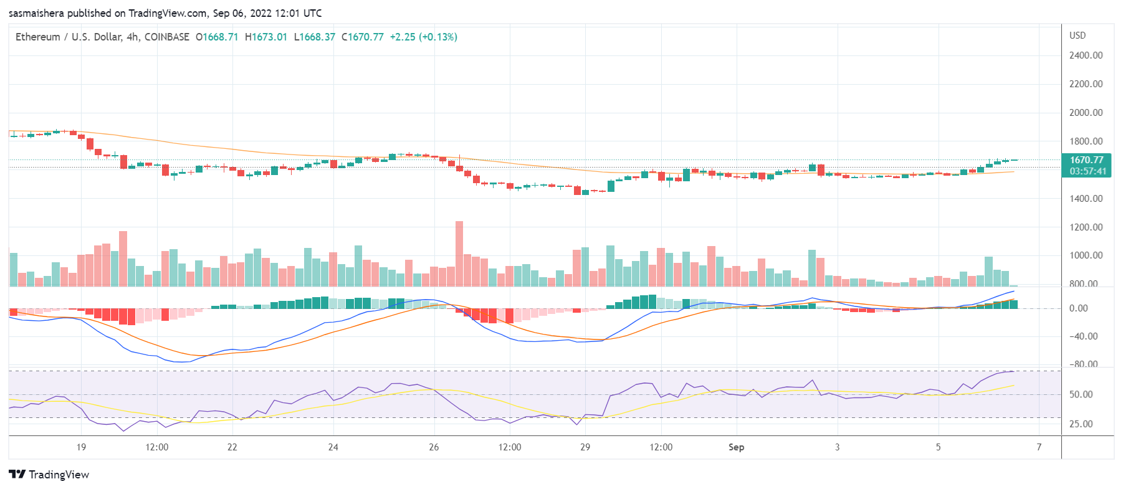
Task: Click the 2400.00 price axis label
Action: tap(1086, 55)
